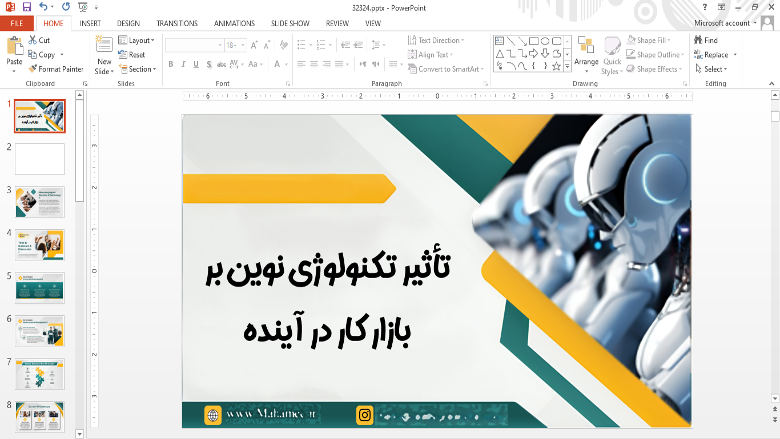Apply underline to text
The height and width of the screenshot is (439, 780).
(195, 64)
